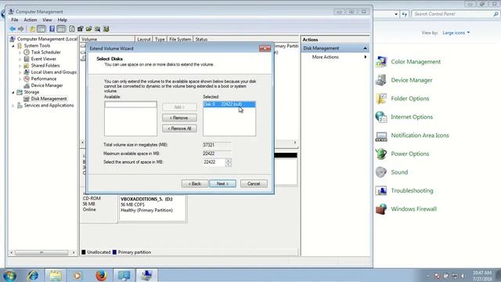Click the Refresh toolbar icon
Viewport: 501px width, 282px height.
72,29
